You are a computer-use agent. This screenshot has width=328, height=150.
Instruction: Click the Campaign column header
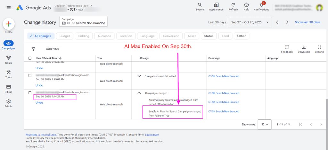click(x=214, y=58)
